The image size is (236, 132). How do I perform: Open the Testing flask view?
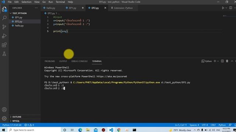coord(4,54)
